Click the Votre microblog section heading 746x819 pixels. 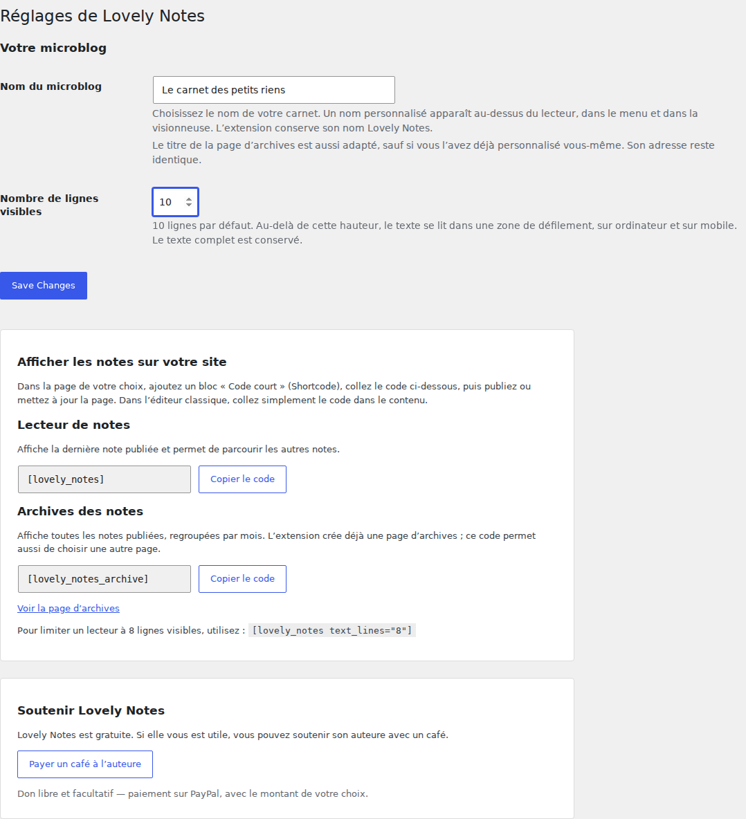[x=53, y=48]
